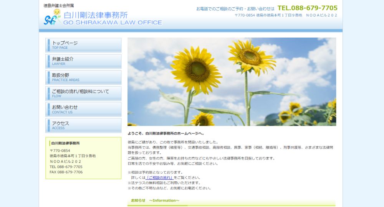Viewport: 384px width, 207px height.
Task: Select the 取扱分野 PRACTICE AREAS menu
Action: coord(83,77)
